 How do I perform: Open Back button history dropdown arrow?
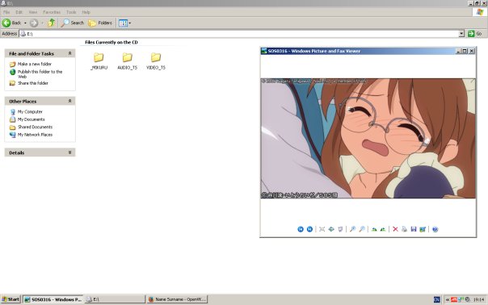[25, 23]
